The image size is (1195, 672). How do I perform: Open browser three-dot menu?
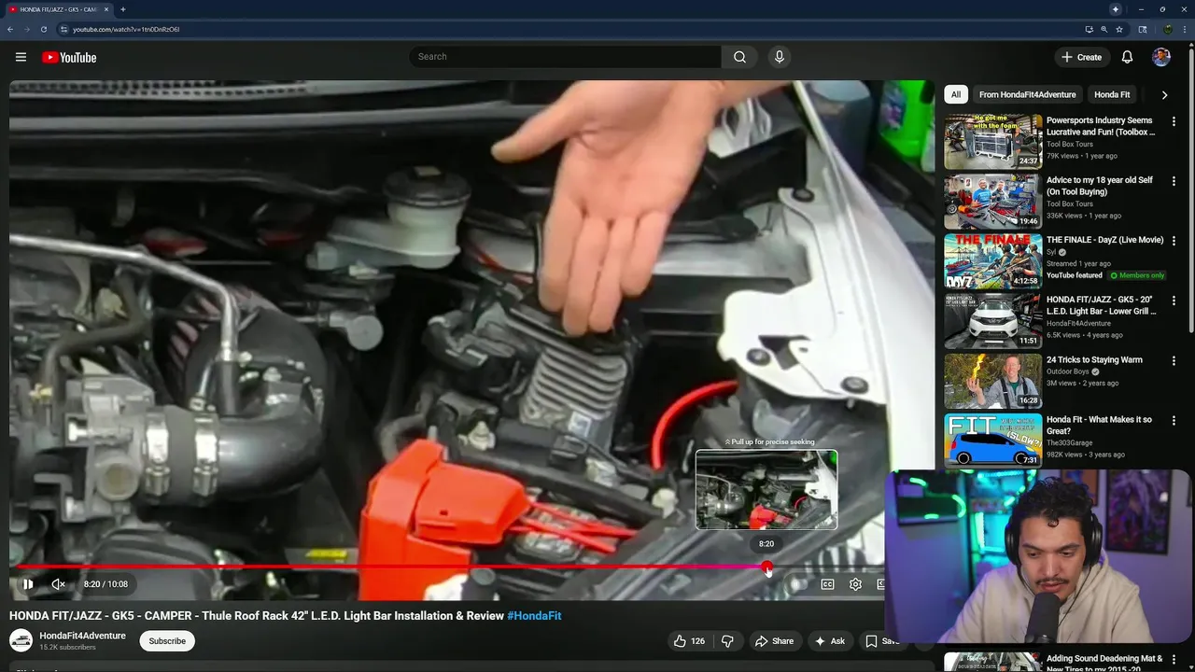click(1186, 29)
